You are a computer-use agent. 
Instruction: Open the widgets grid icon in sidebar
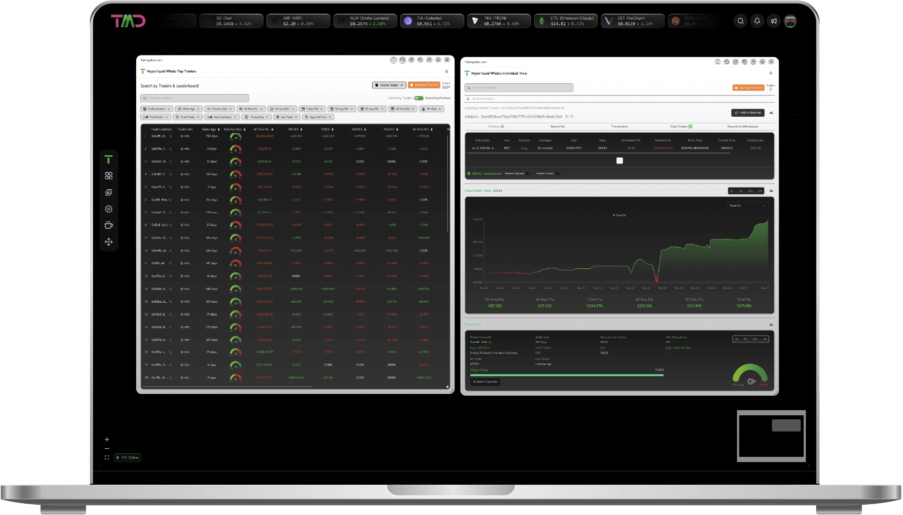point(108,176)
